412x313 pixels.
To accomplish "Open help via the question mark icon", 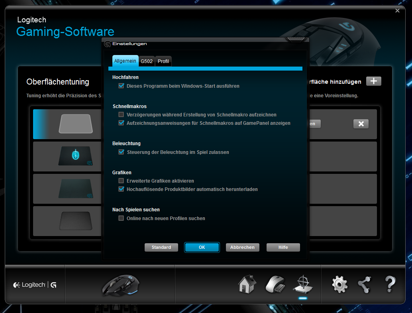I will (390, 284).
